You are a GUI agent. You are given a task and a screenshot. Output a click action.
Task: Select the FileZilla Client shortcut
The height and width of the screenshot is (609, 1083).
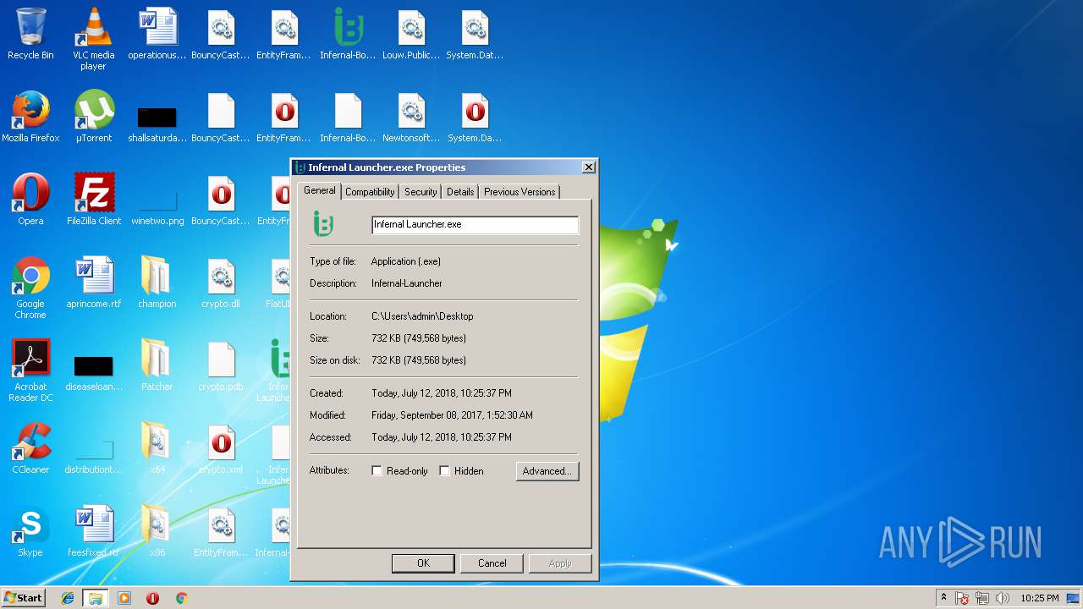click(94, 200)
